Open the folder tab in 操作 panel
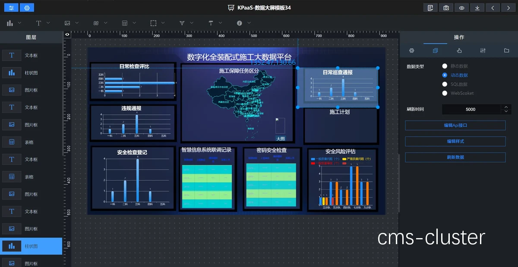 [x=506, y=50]
